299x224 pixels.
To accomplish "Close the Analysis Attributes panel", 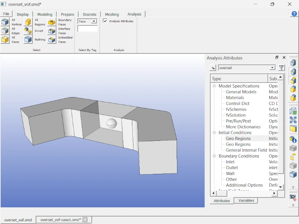I will 284,57.
